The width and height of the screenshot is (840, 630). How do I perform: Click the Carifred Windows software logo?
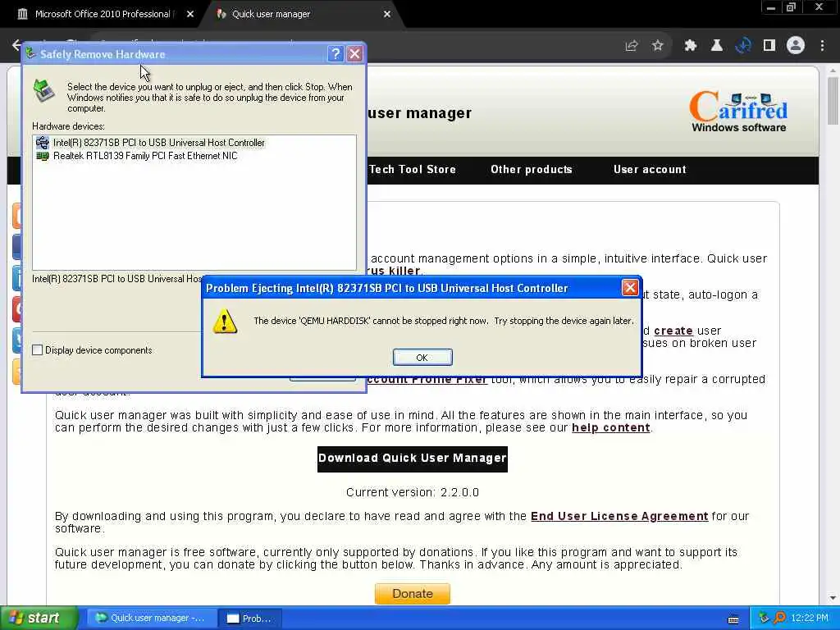point(738,112)
